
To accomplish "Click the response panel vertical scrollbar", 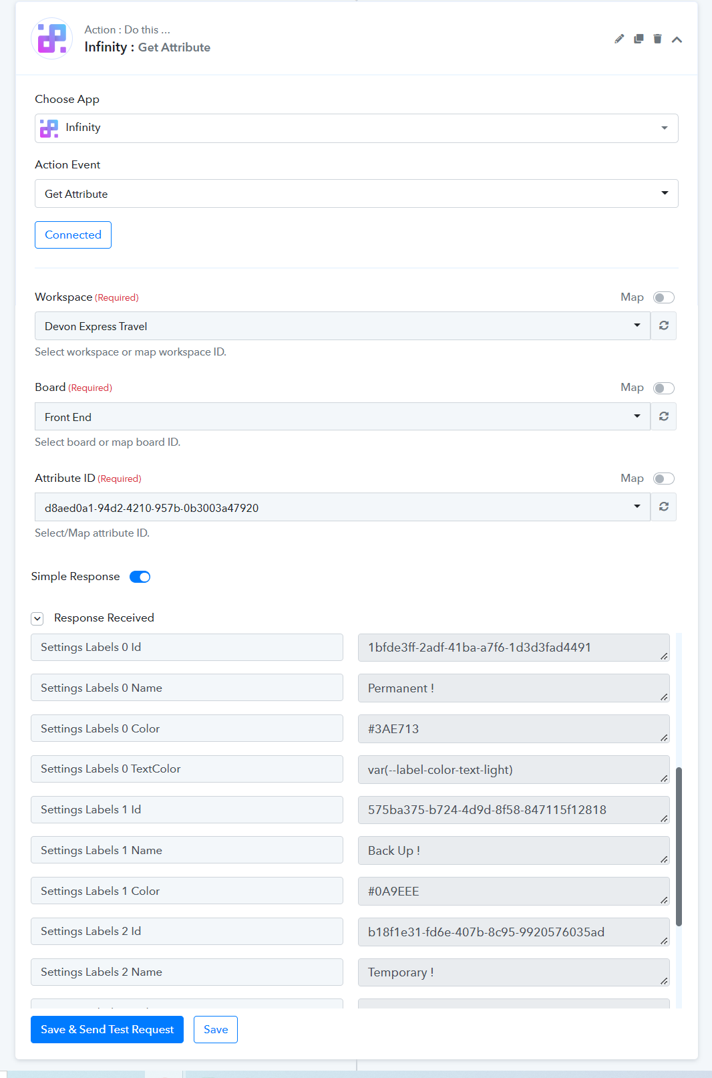I will click(x=679, y=846).
